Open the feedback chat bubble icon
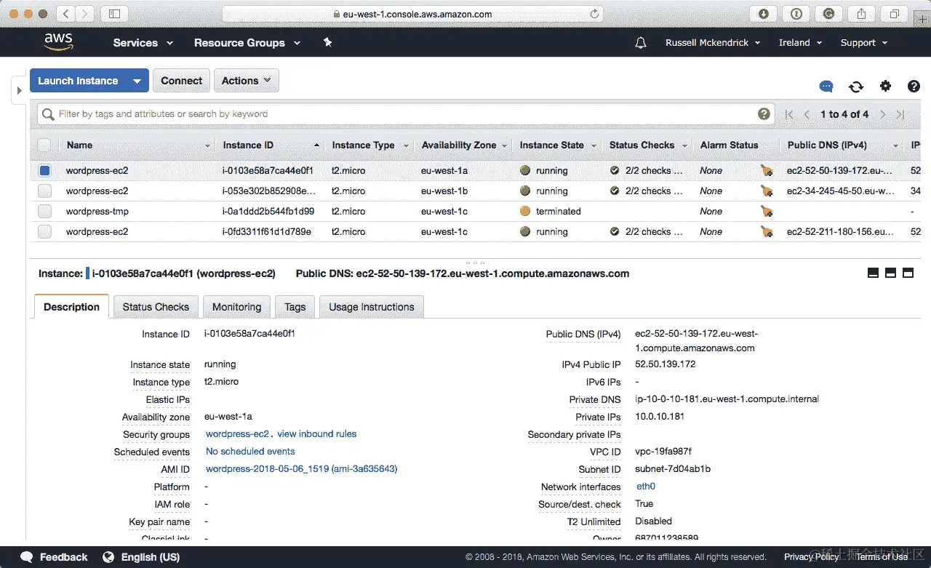This screenshot has width=931, height=568. point(826,87)
